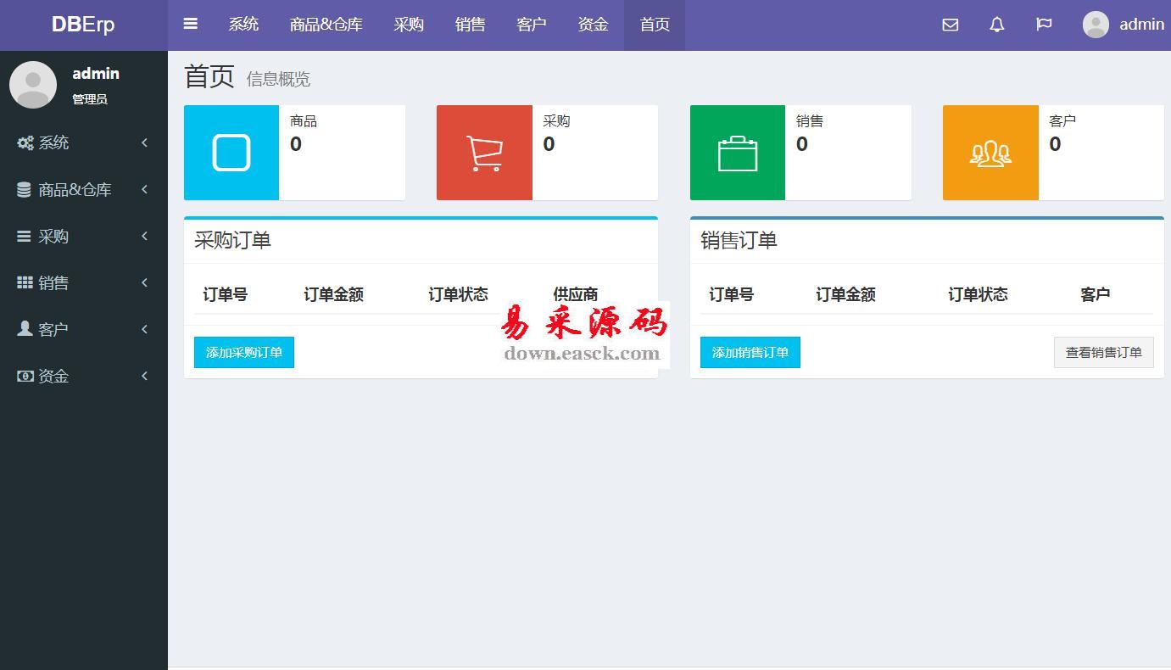Click the red shopping cart 采购 icon

coord(484,153)
